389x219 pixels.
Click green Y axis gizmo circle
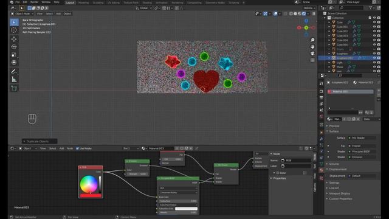click(306, 27)
